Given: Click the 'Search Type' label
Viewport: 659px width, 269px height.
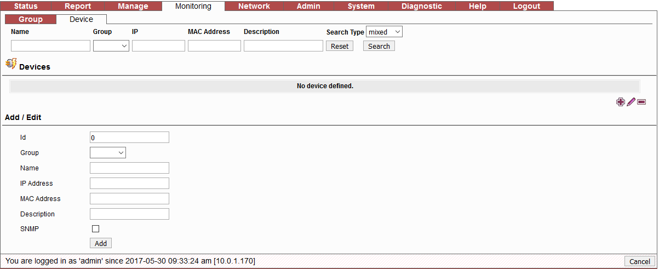Looking at the screenshot, I should 345,32.
